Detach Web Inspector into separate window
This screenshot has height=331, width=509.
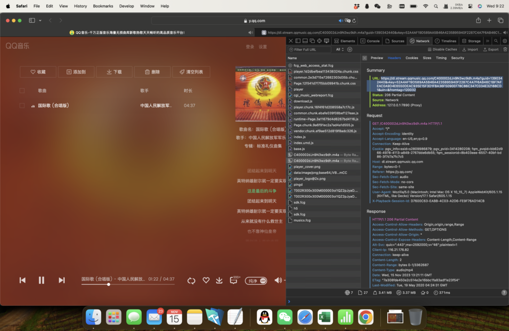pos(312,41)
